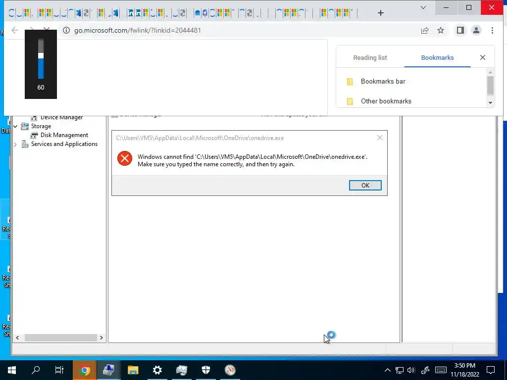
Task: Open Task View from the taskbar
Action: pyautogui.click(x=59, y=370)
